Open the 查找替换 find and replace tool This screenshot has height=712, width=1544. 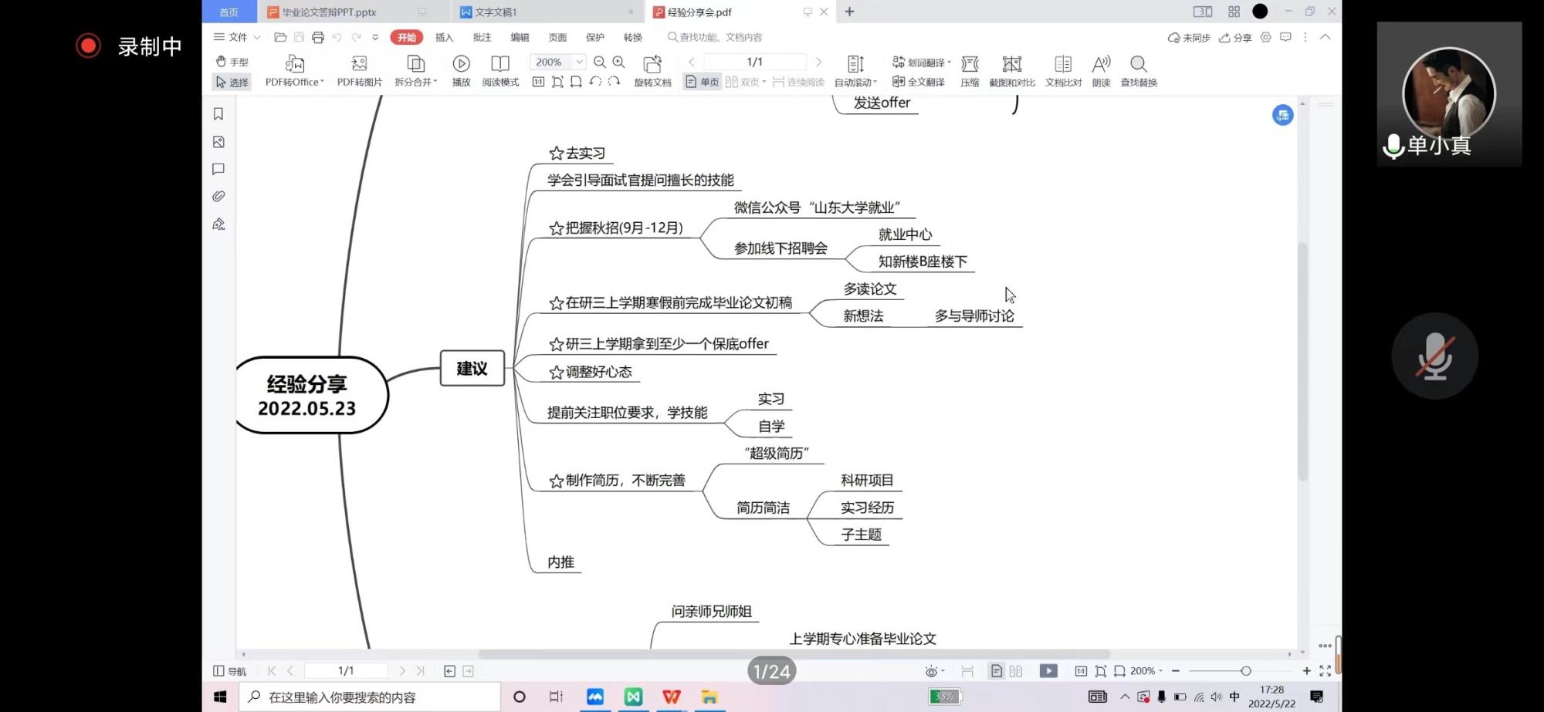click(1138, 64)
